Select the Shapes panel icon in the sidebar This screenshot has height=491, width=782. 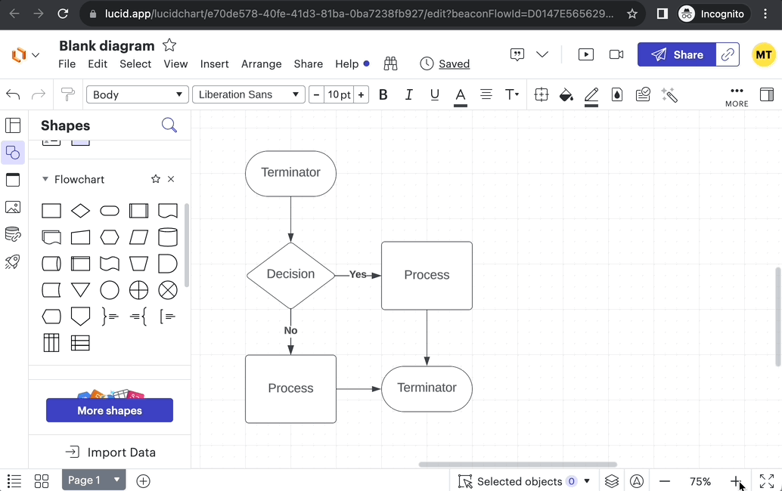click(x=13, y=153)
